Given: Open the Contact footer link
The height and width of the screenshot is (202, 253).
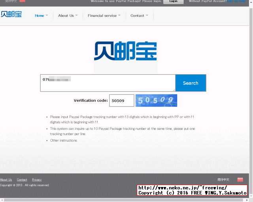Looking at the screenshot, I should click(22, 180).
